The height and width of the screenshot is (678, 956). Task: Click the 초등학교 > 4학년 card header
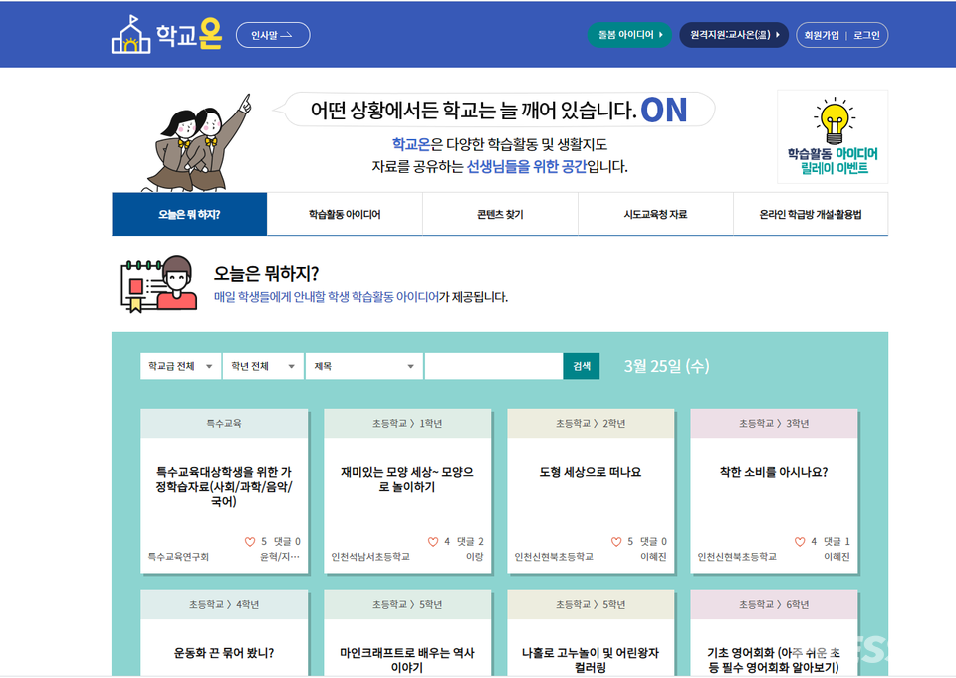point(224,605)
